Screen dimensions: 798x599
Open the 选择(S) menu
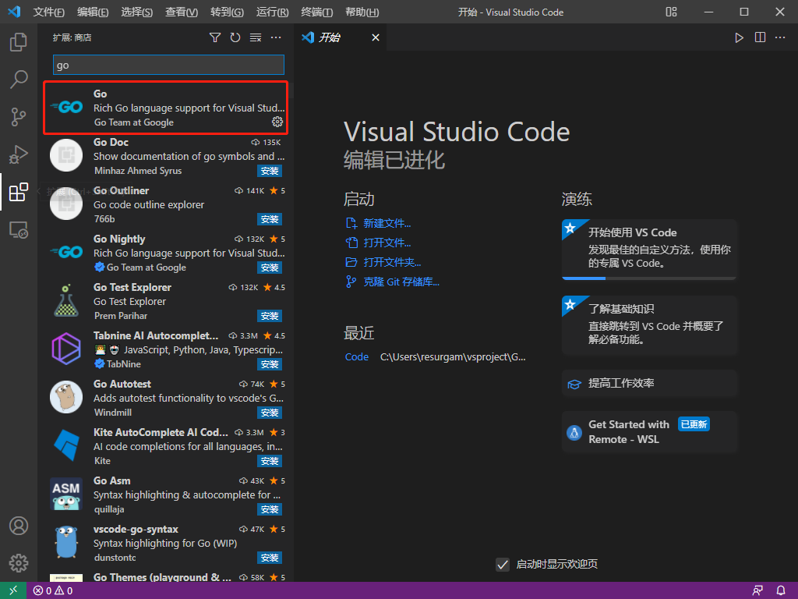(137, 12)
